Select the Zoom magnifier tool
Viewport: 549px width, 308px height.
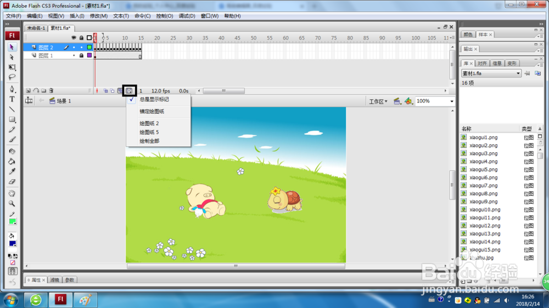click(12, 203)
